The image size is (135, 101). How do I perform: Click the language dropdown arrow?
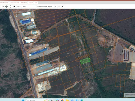(x=56, y=6)
